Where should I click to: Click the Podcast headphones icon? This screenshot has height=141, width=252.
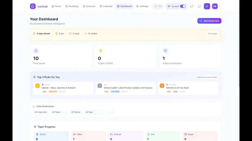coord(111,134)
